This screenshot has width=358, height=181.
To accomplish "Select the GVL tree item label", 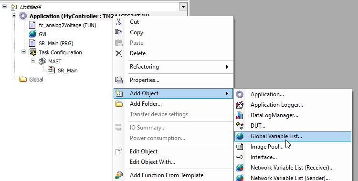I will (x=43, y=34).
